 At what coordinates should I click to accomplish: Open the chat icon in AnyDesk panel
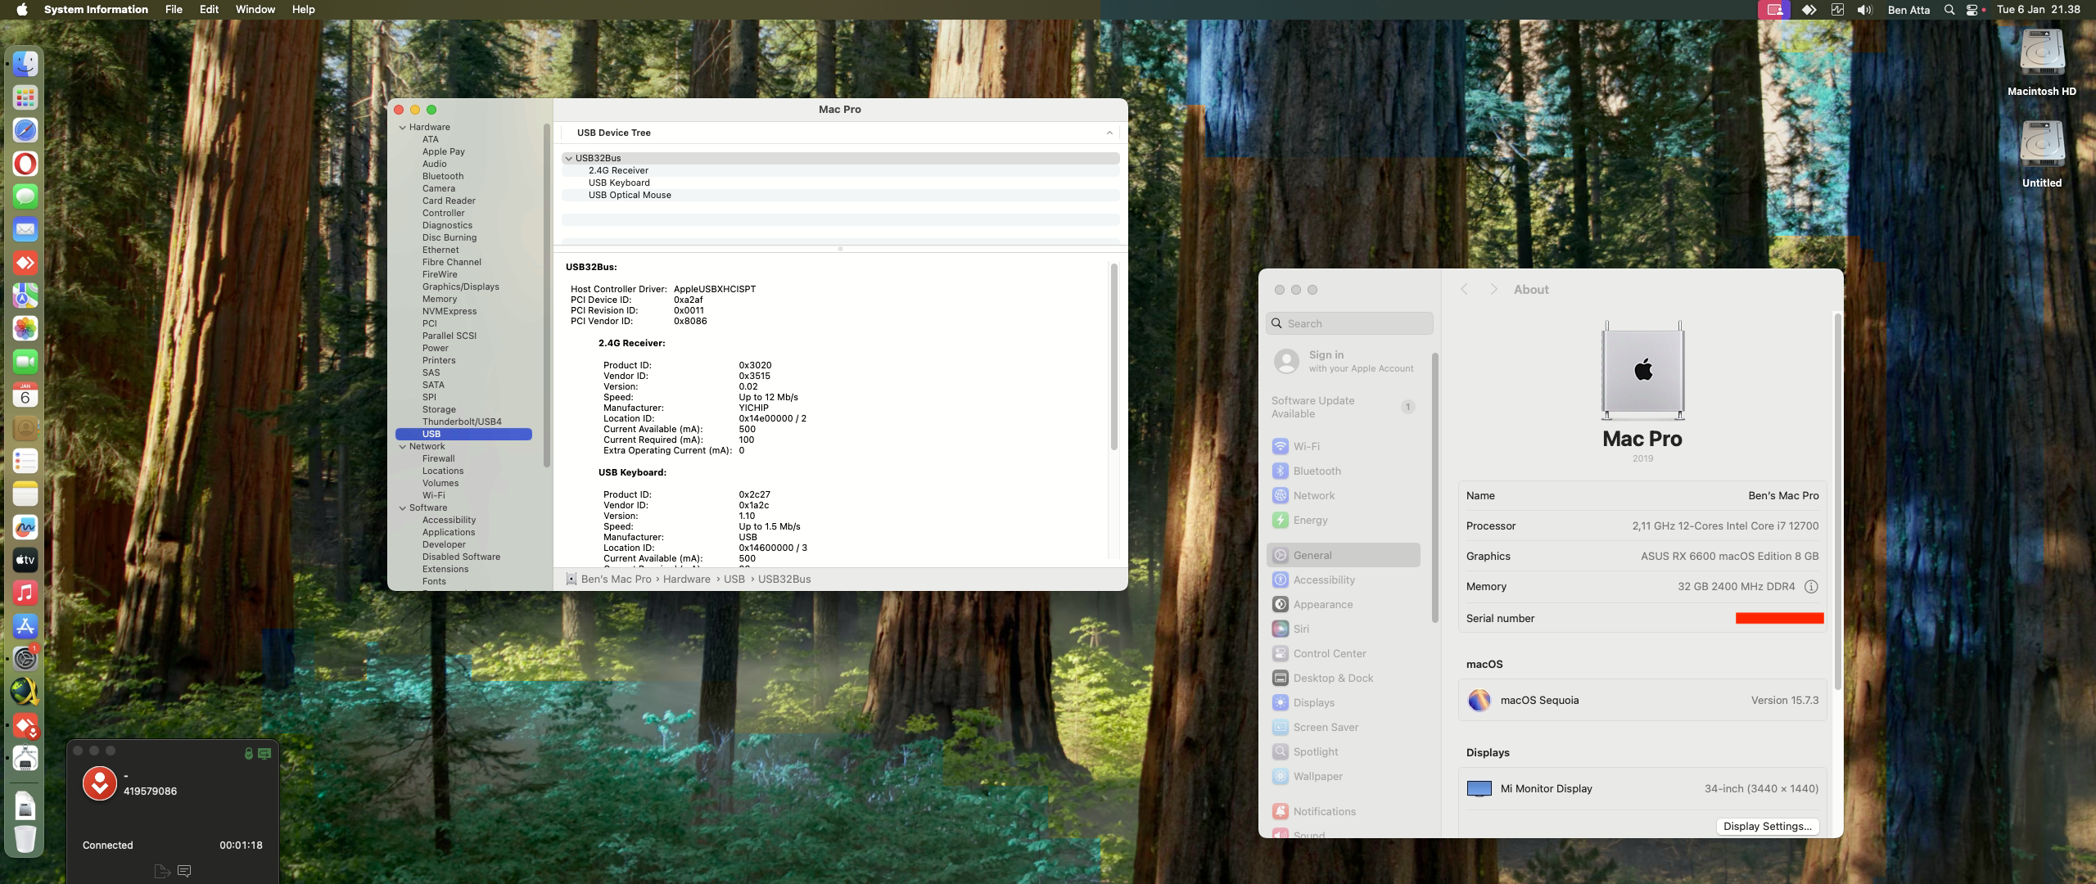coord(184,871)
